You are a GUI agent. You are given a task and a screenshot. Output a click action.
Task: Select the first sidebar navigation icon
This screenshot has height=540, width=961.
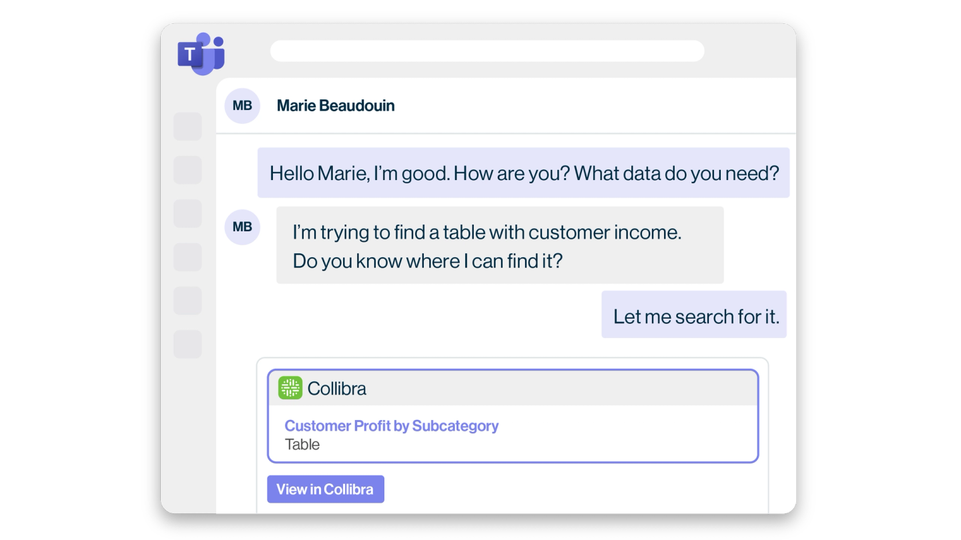[188, 127]
